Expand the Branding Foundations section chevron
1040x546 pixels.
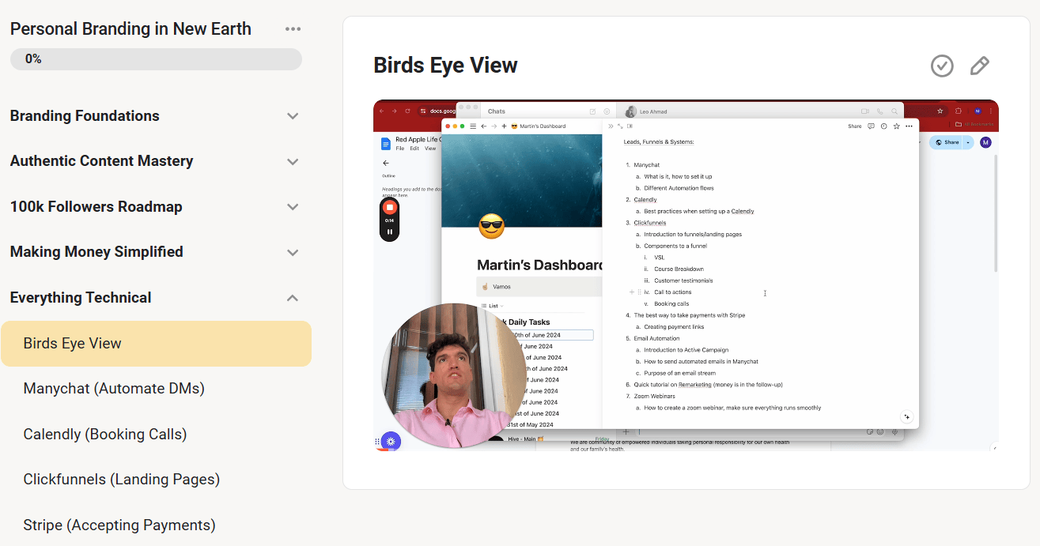coord(293,116)
